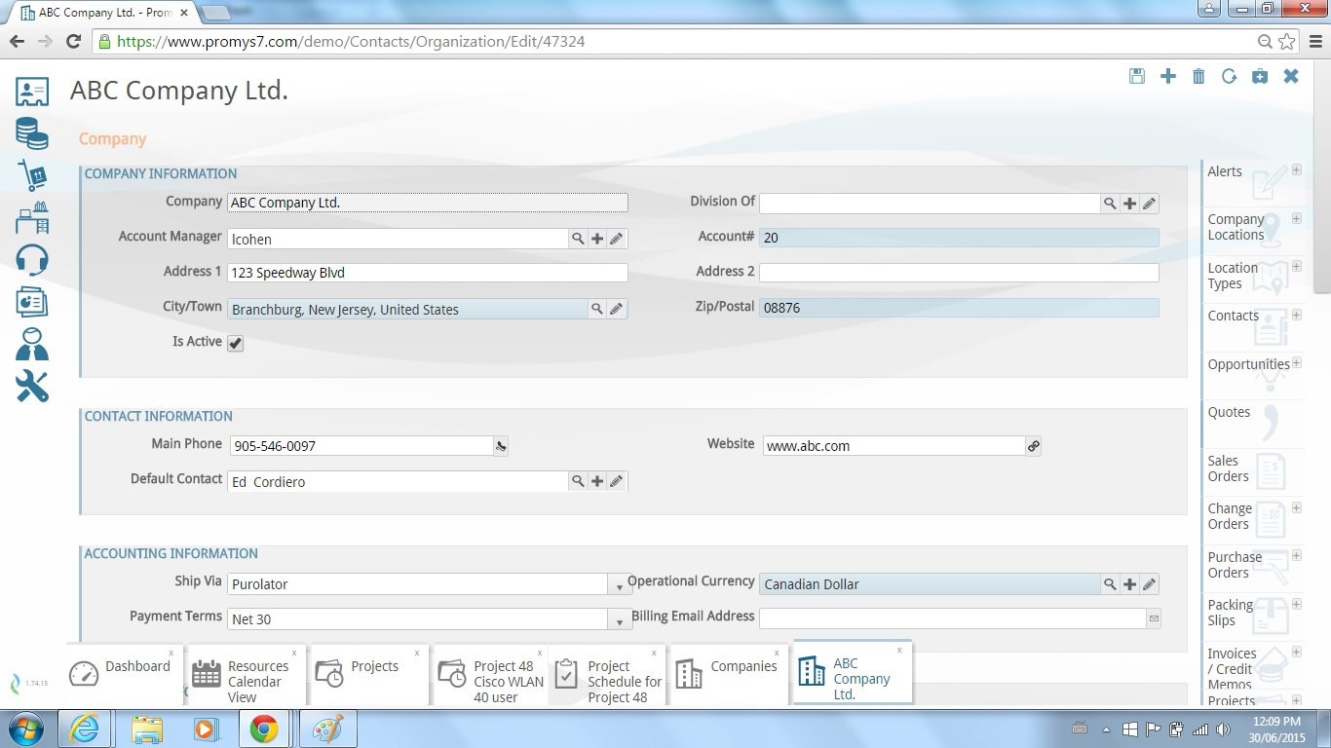Screen dimensions: 1331x748
Task: Expand the Opportunities panel
Action: point(1297,362)
